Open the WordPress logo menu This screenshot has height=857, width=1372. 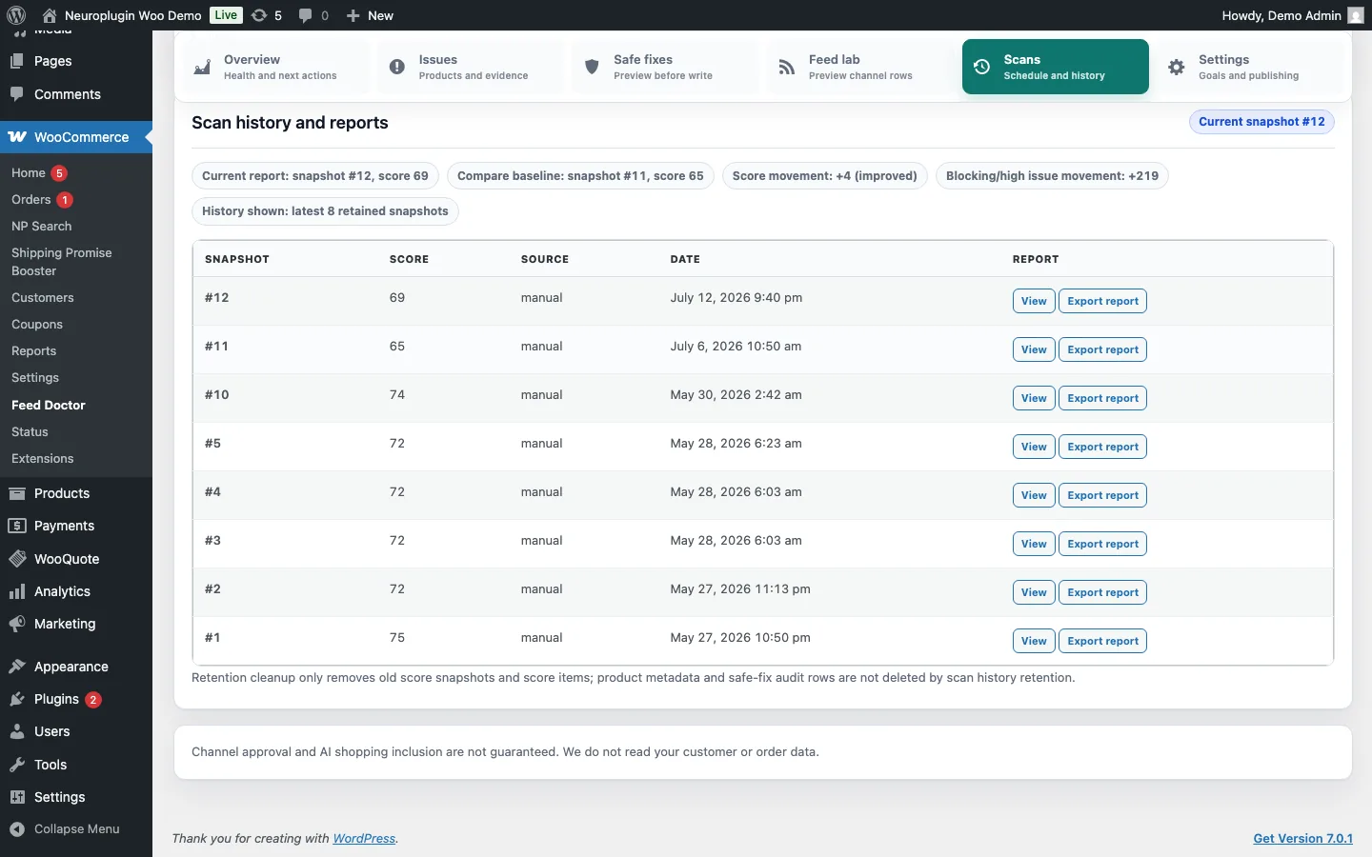(16, 15)
